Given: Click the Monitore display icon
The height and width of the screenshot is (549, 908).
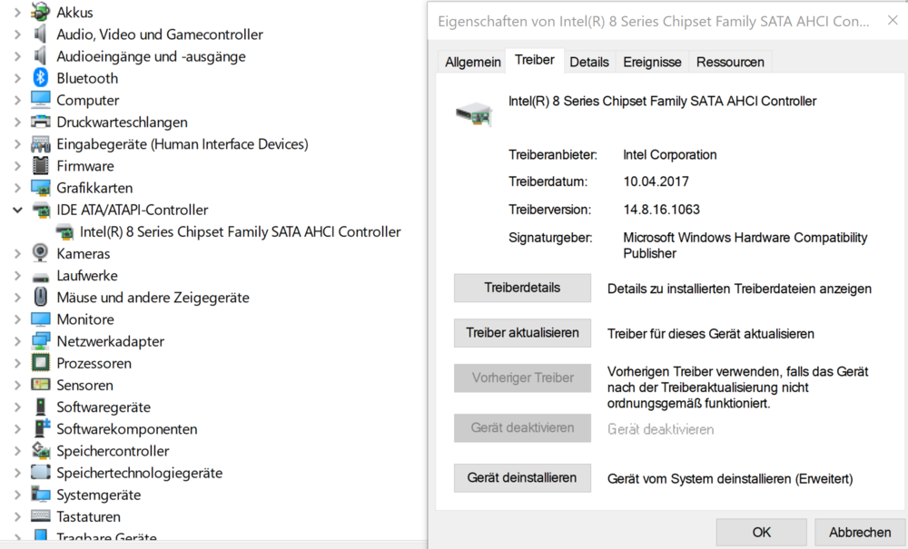Looking at the screenshot, I should [40, 319].
